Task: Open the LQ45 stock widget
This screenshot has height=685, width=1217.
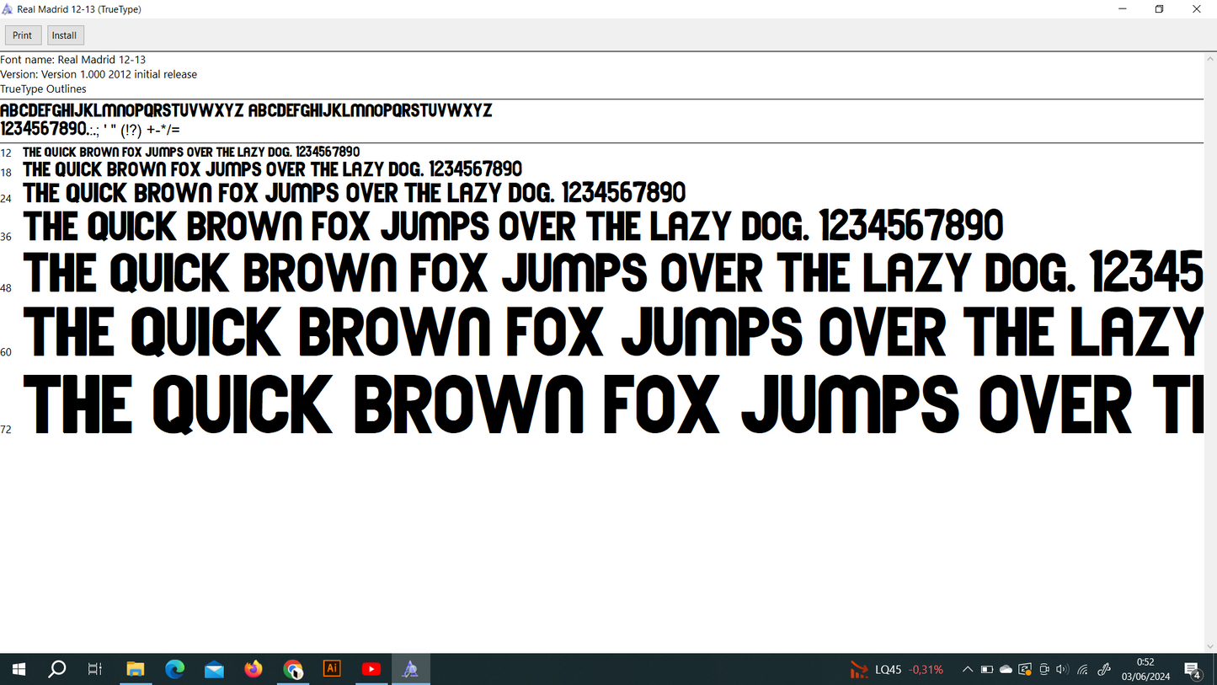Action: point(897,670)
